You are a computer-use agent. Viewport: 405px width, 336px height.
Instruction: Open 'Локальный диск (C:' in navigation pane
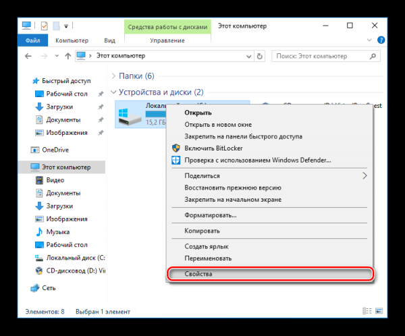click(x=76, y=258)
